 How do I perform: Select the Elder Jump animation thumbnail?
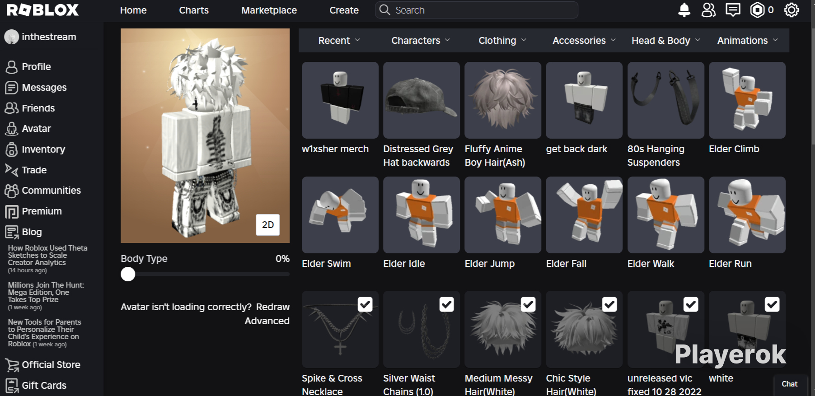coord(503,215)
